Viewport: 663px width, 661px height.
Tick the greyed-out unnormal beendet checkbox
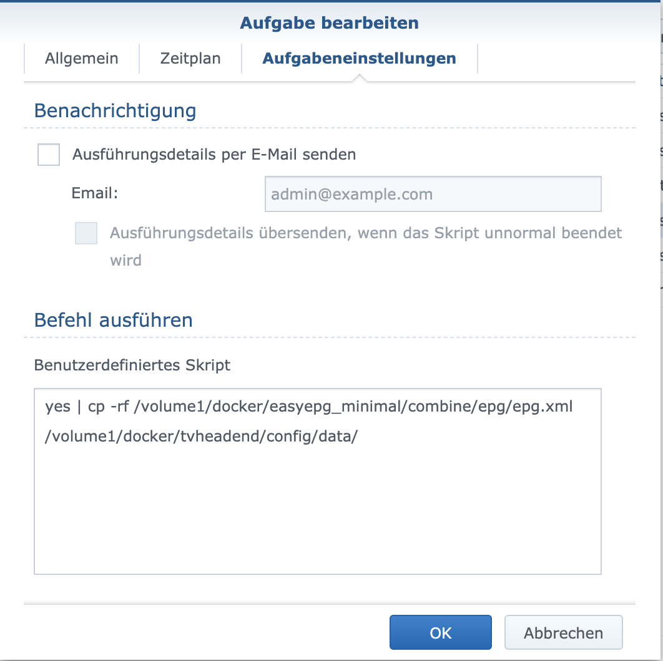tap(86, 233)
